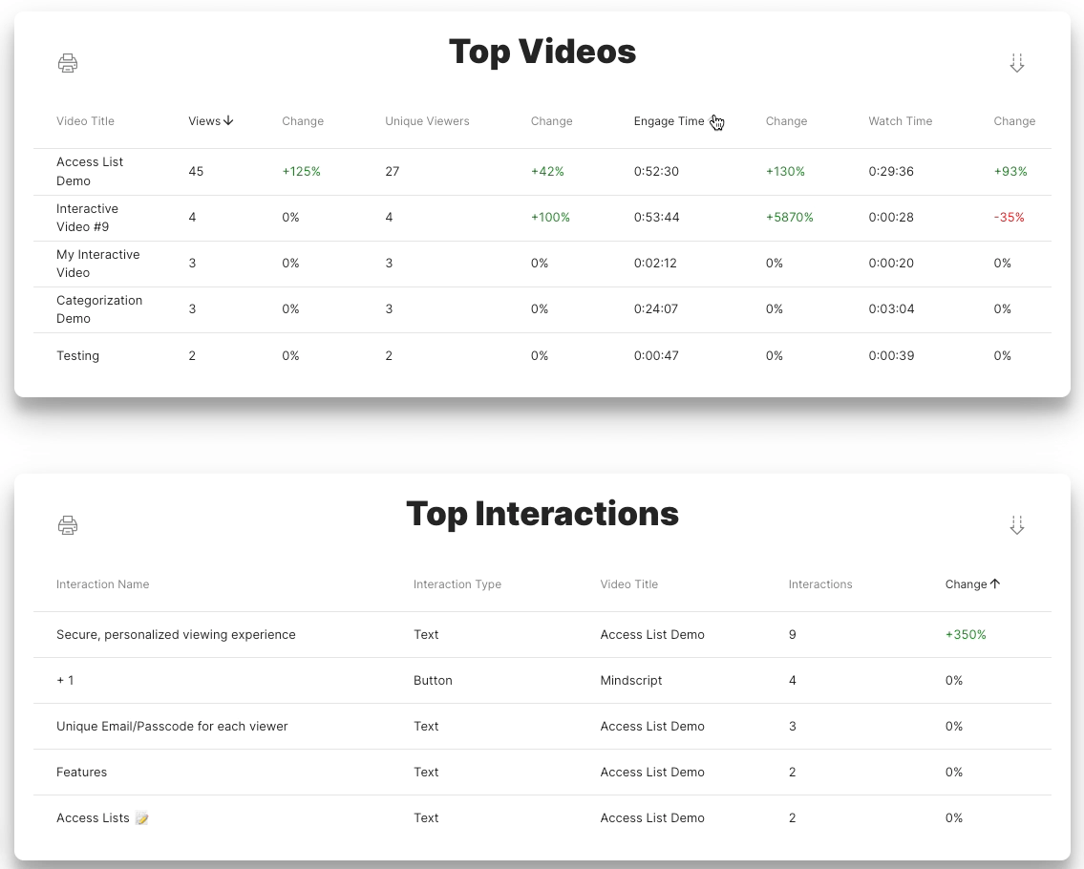This screenshot has width=1084, height=869.
Task: Sort videos by Watch Time header
Action: coord(900,121)
